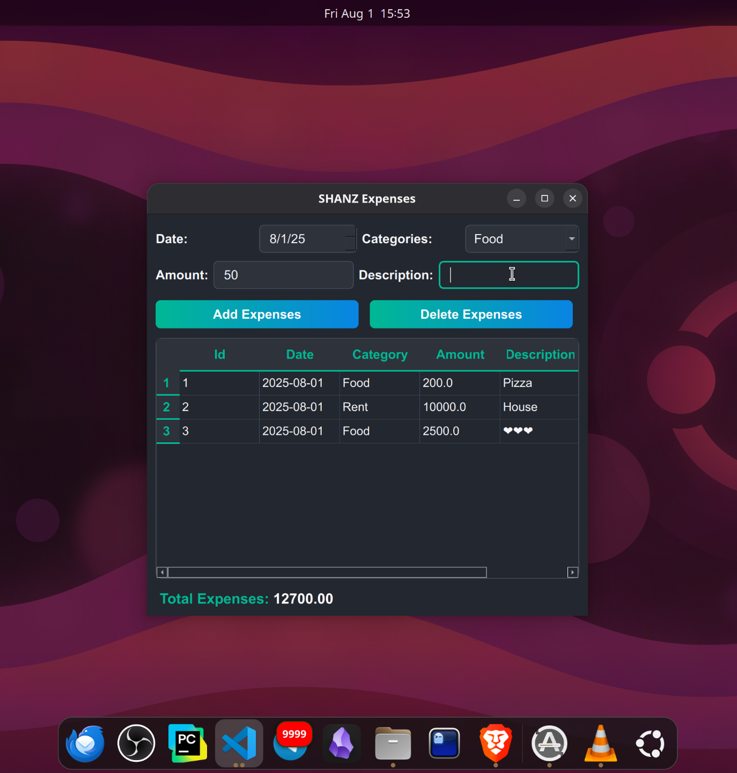
Task: Launch the Brave browser from the dock
Action: tap(495, 743)
